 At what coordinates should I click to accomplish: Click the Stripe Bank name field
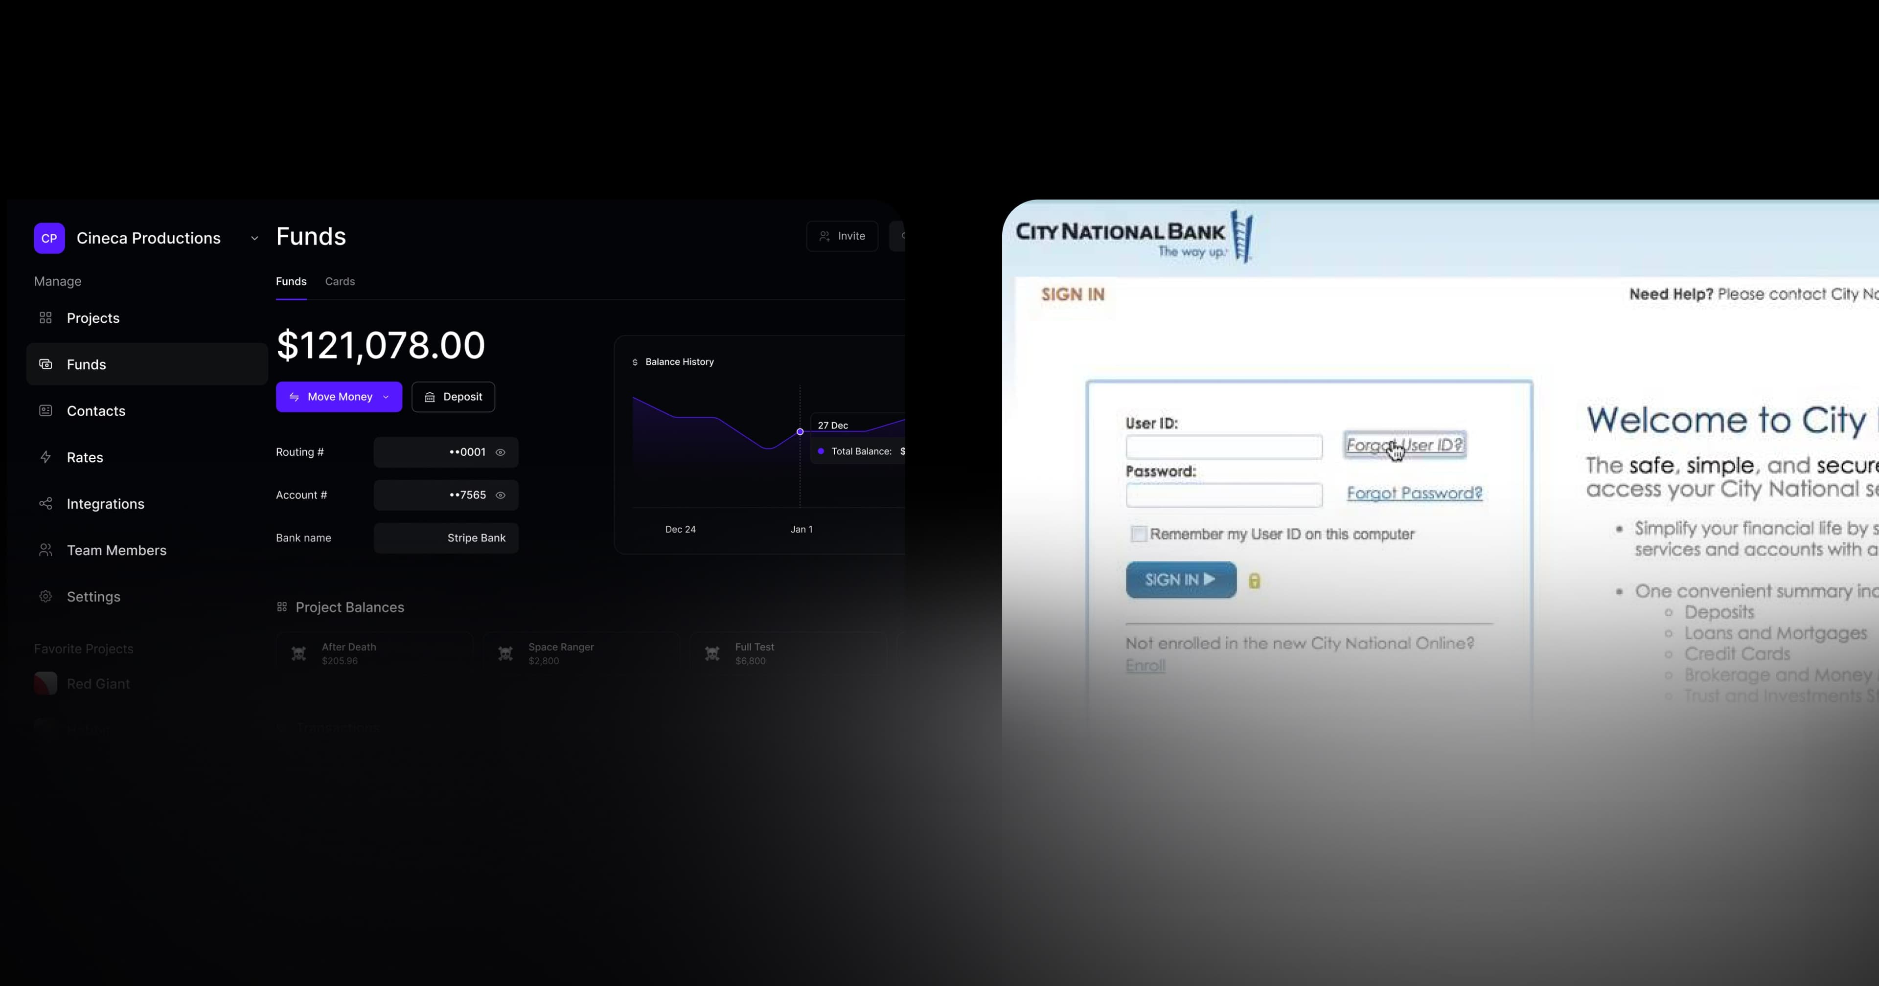click(446, 538)
